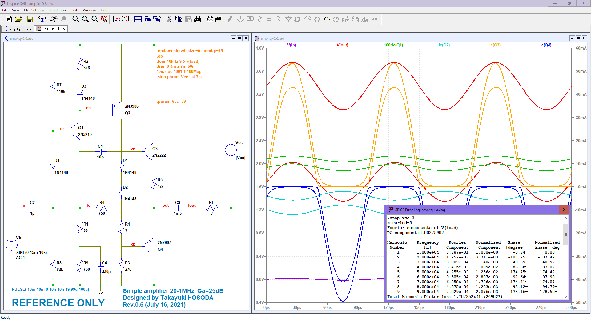The image size is (591, 320).
Task: Place a Ground symbol
Action: point(240,19)
